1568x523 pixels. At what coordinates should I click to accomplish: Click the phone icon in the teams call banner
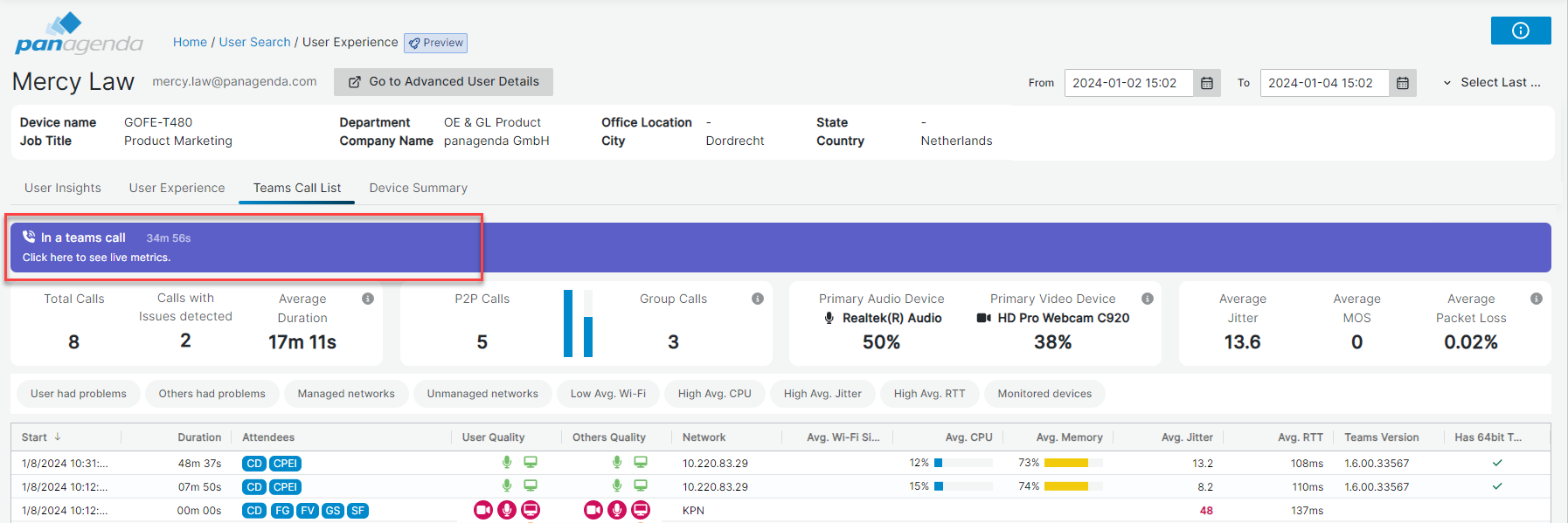(x=29, y=237)
